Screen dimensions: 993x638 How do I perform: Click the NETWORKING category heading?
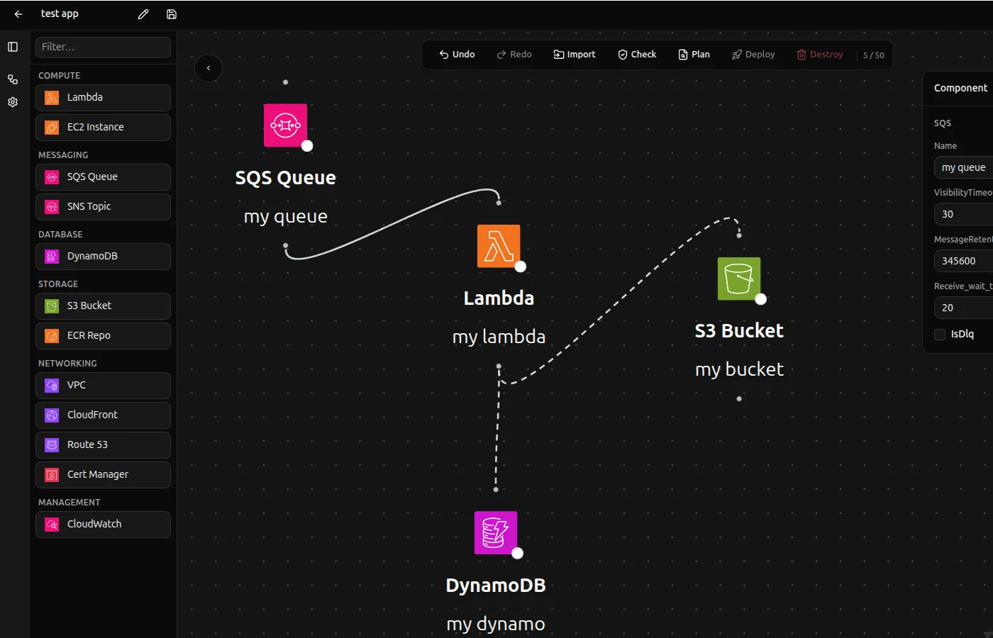coord(67,363)
